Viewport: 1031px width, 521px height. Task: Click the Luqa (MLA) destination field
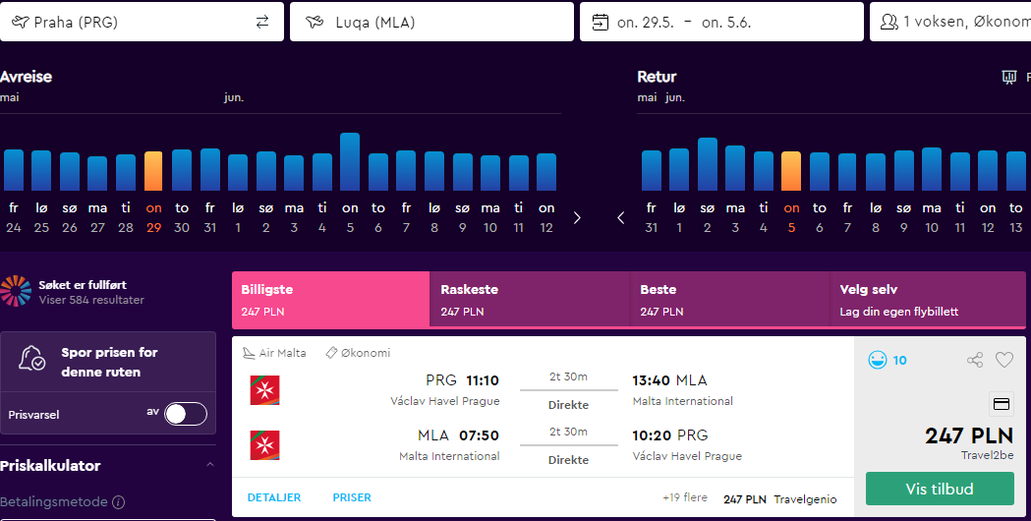click(x=432, y=22)
